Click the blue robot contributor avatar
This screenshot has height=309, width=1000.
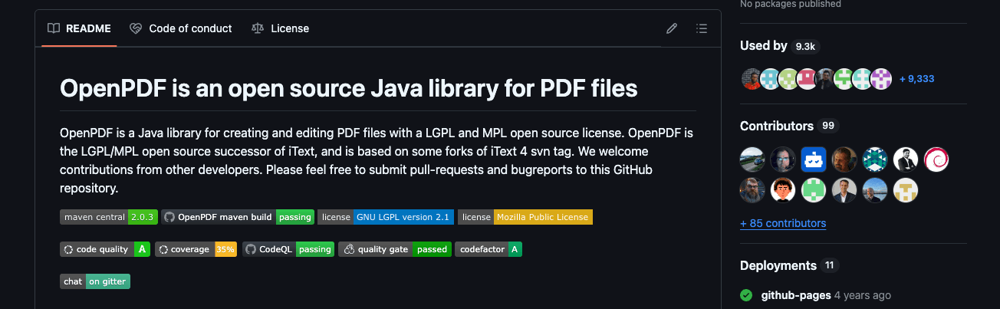(x=814, y=159)
